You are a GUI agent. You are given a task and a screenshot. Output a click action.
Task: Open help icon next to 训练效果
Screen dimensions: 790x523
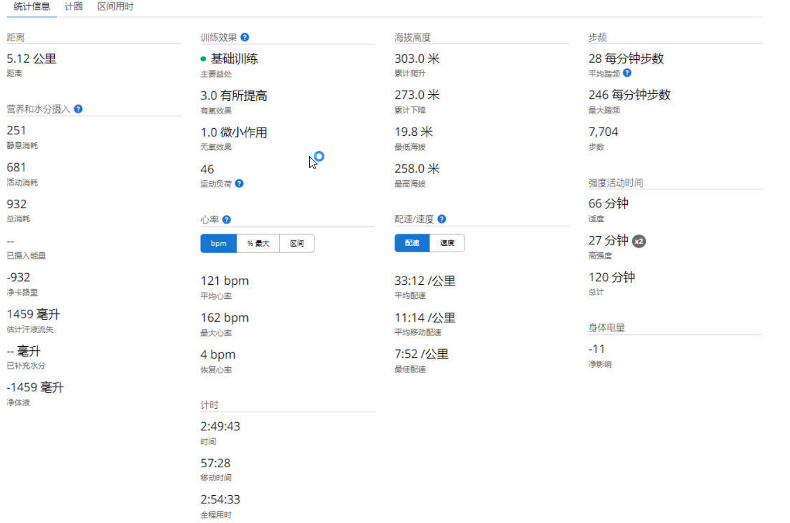tap(245, 38)
